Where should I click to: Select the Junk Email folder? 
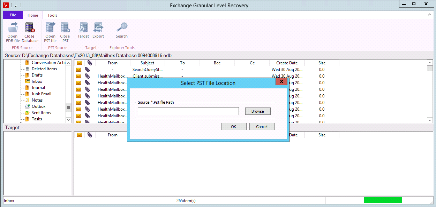coord(42,94)
